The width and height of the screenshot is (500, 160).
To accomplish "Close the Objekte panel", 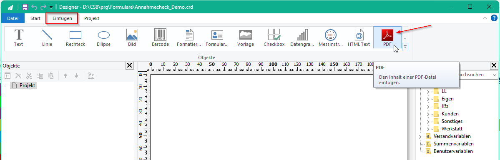I will 129,66.
